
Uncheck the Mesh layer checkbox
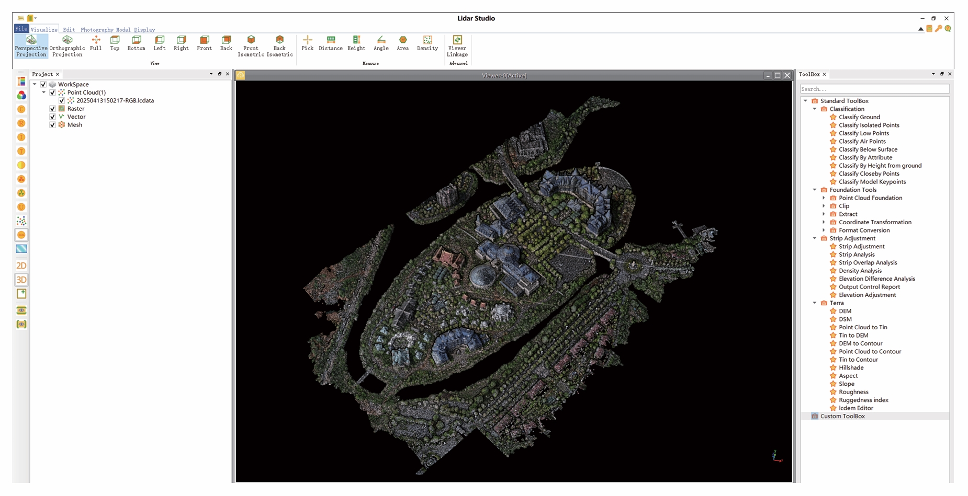click(52, 125)
